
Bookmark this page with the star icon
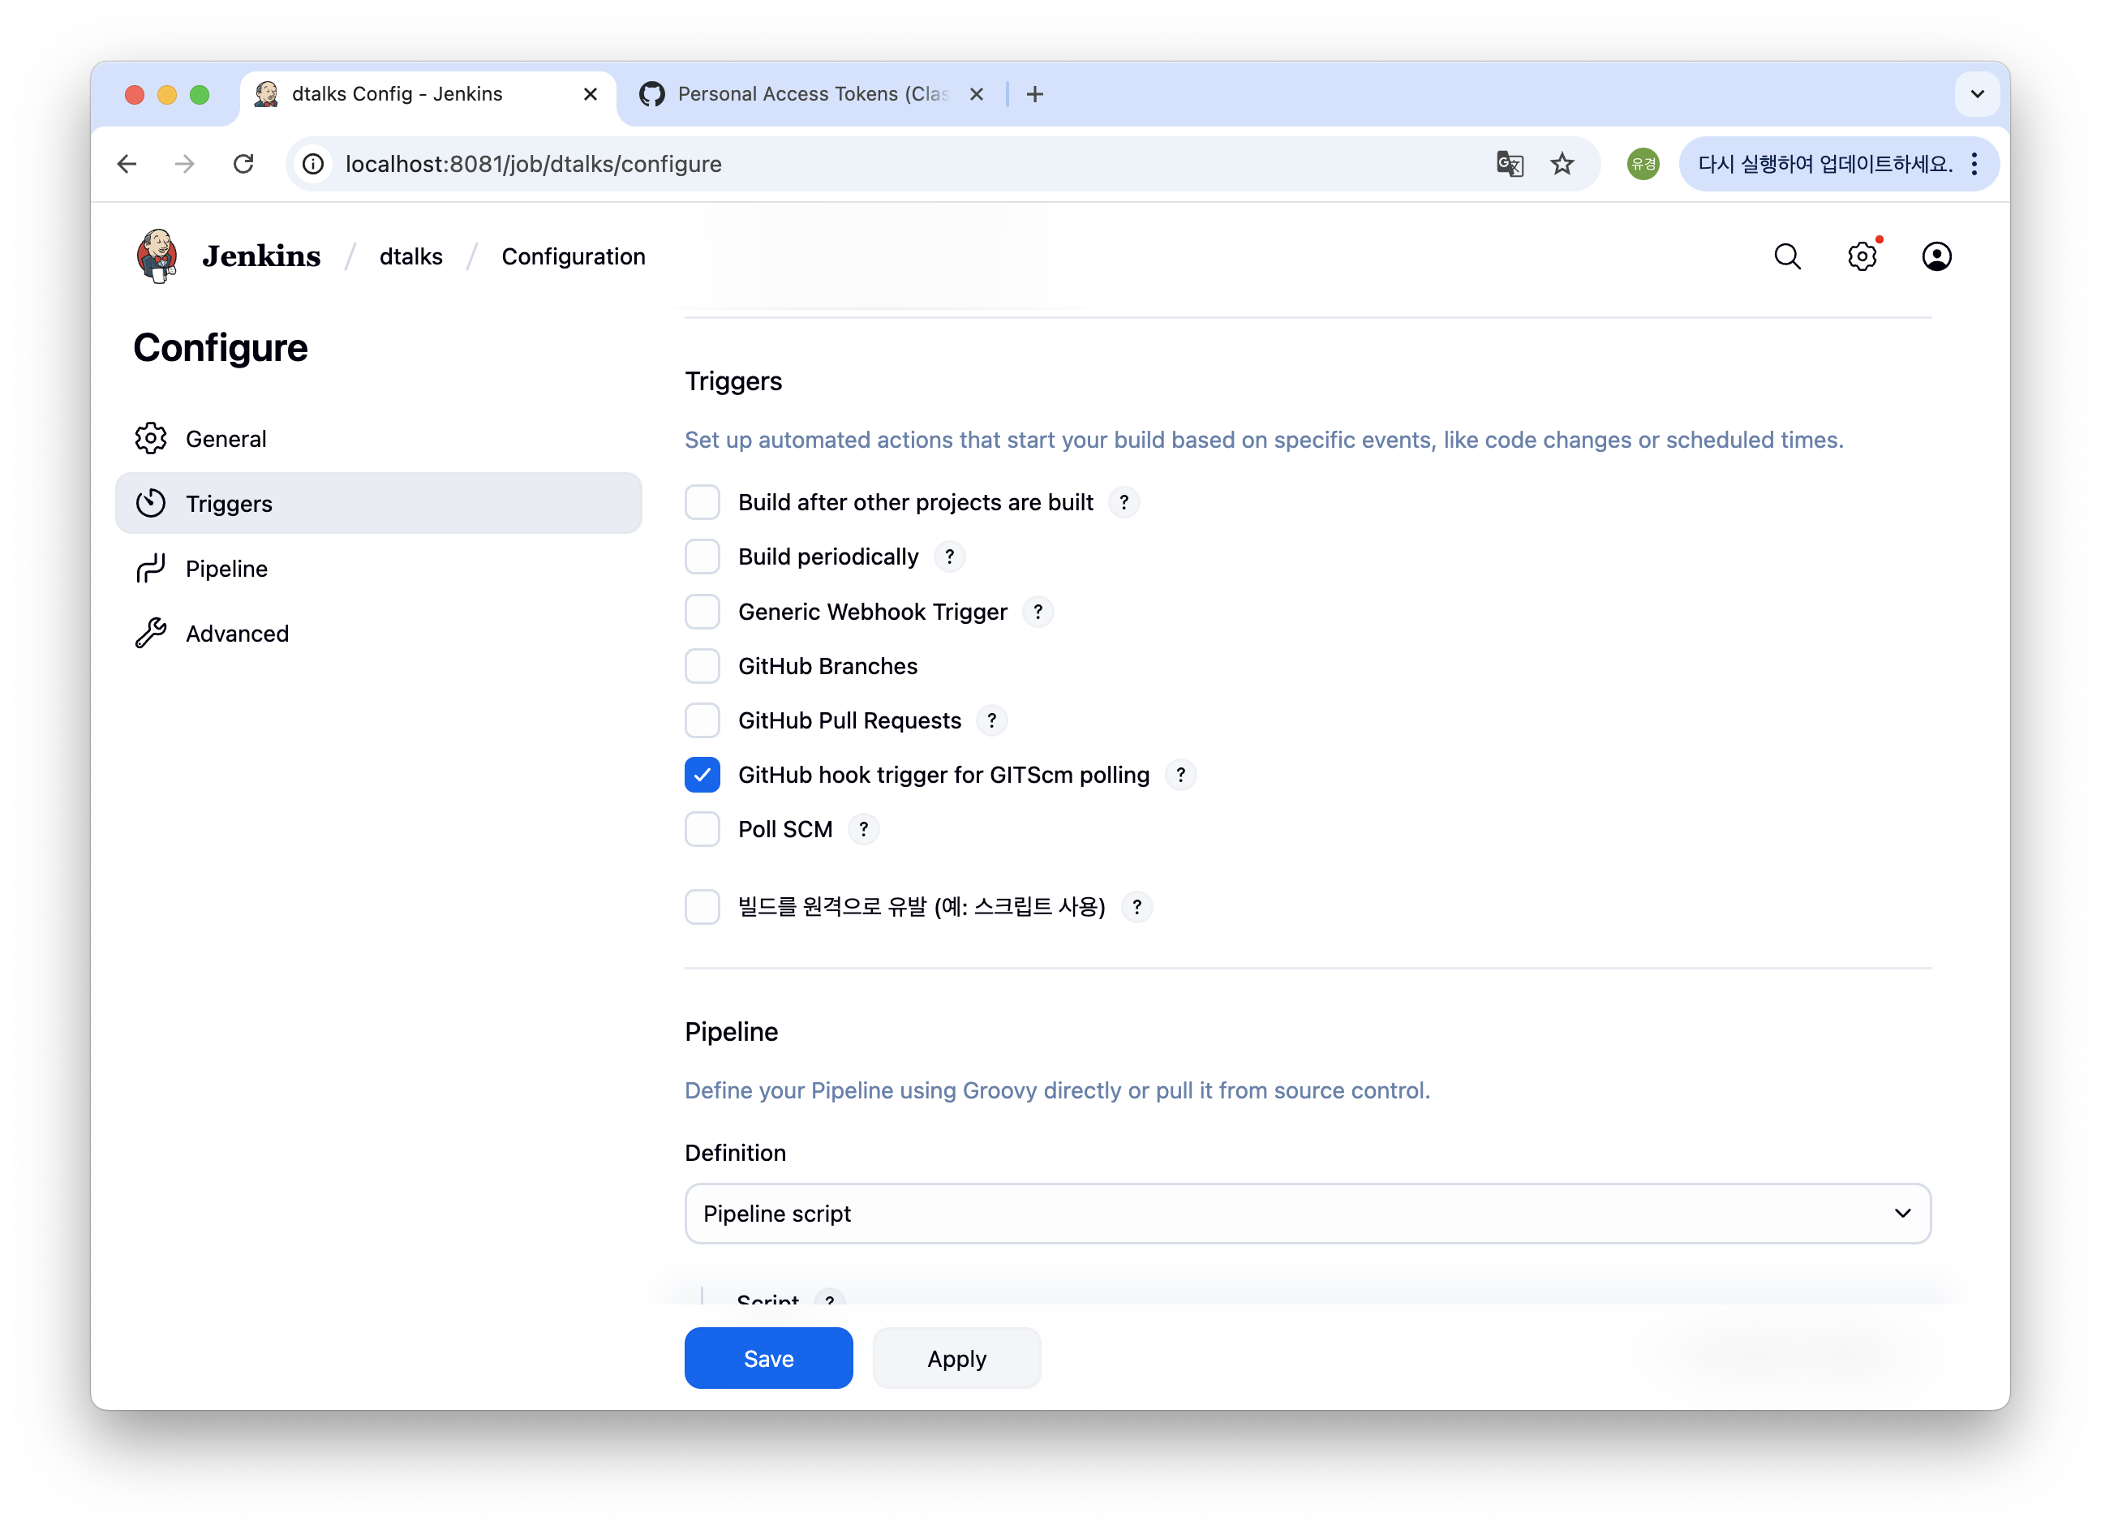(x=1562, y=164)
